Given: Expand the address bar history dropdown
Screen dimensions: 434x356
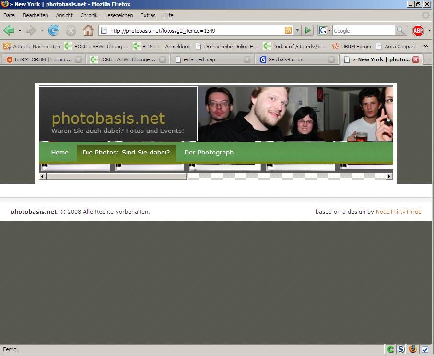Looking at the screenshot, I should pyautogui.click(x=297, y=30).
